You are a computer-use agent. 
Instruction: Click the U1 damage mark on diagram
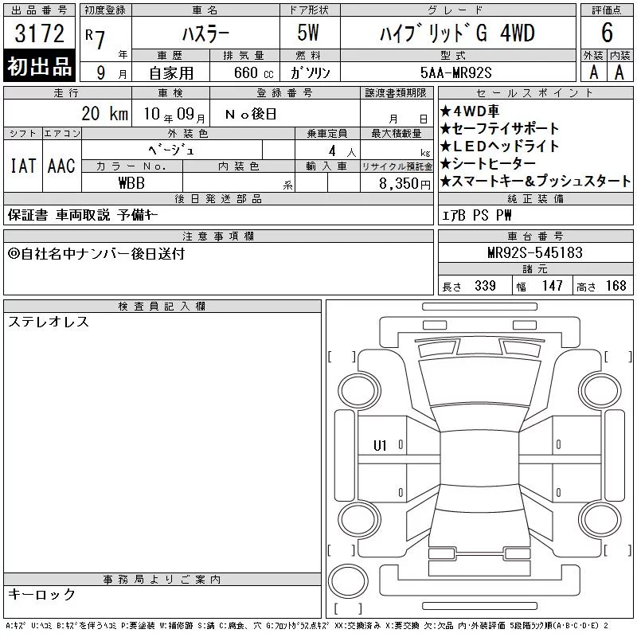[380, 446]
